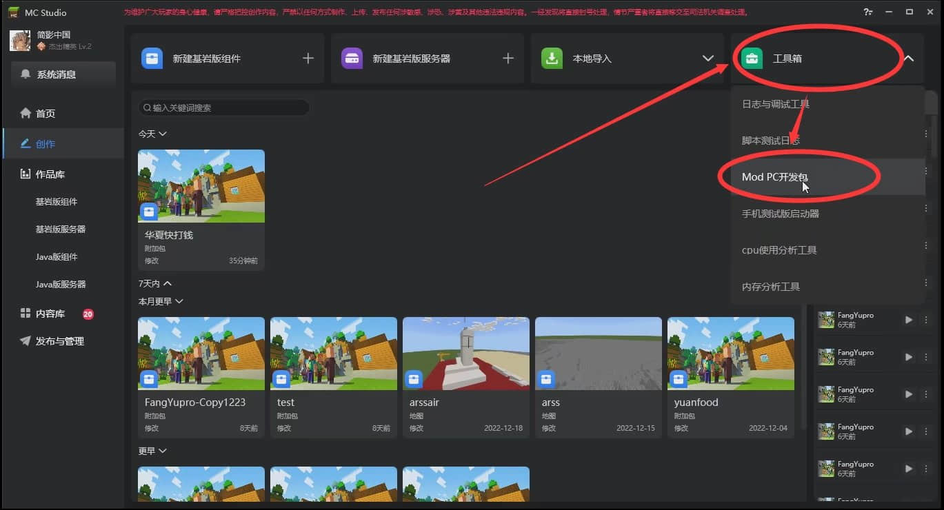Focus the 输入关键词搜索 search field
944x510 pixels.
pos(224,108)
